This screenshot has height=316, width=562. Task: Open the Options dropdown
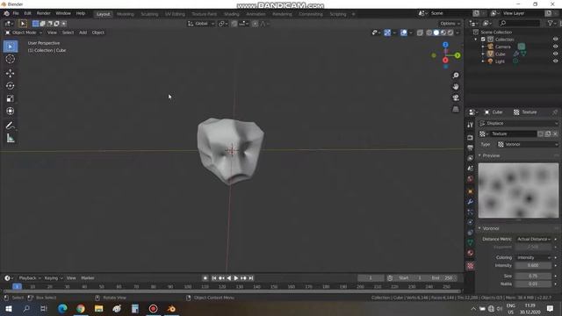point(450,24)
